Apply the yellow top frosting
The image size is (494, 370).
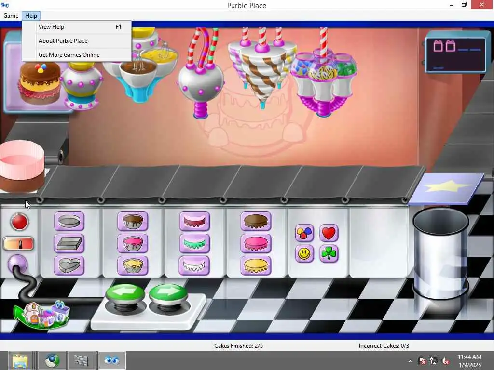click(x=256, y=265)
